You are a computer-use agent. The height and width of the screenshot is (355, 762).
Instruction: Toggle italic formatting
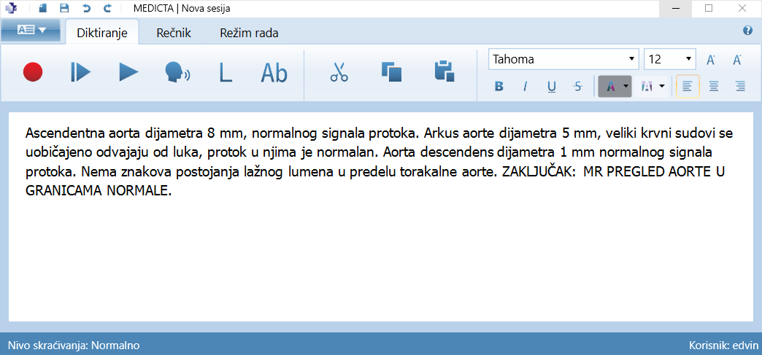[x=525, y=87]
